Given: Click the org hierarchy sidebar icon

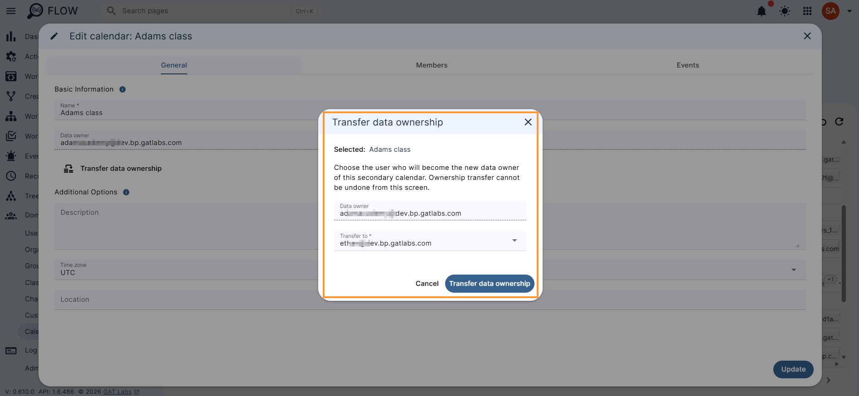Looking at the screenshot, I should [x=11, y=116].
